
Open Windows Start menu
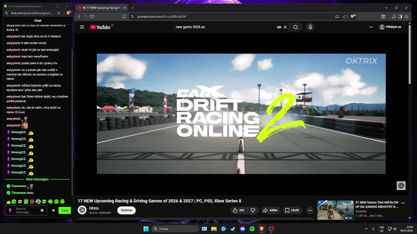(x=146, y=229)
